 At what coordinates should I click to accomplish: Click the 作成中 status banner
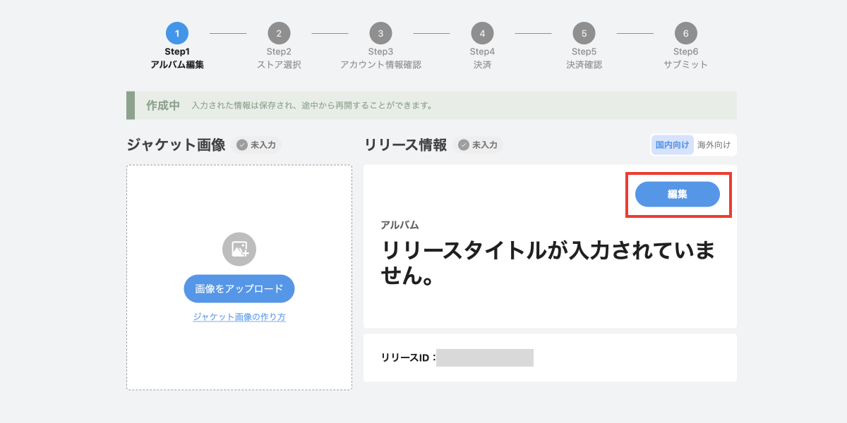pos(431,105)
